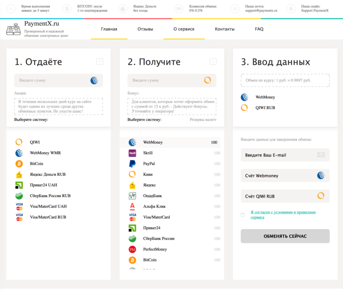Select the QIWI icon in Отдаёте list
The image size is (343, 292).
point(19,142)
